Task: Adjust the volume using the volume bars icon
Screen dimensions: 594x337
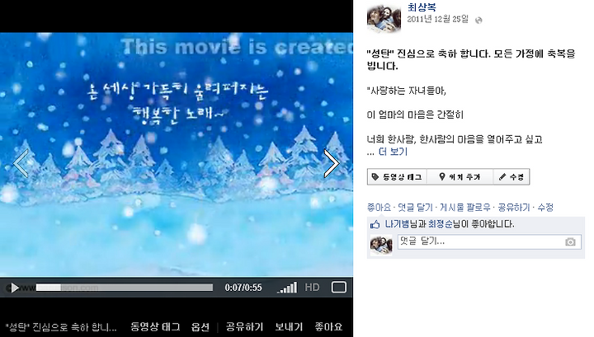Action: 287,288
